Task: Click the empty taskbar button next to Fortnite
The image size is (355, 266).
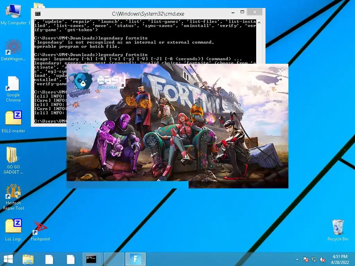Action: (114, 259)
